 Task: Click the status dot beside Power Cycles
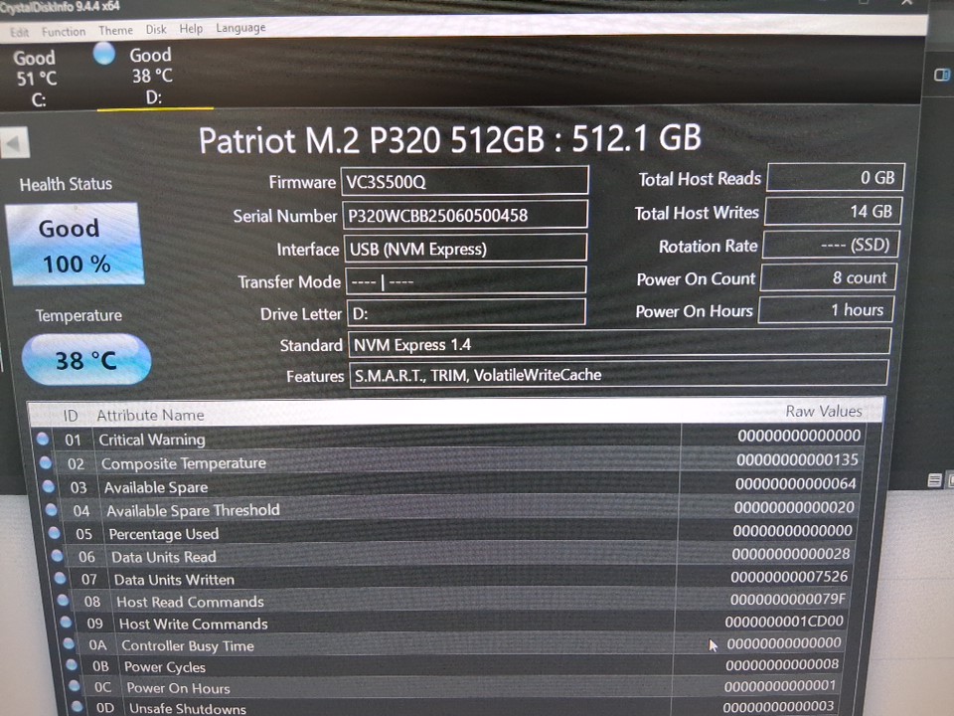67,666
